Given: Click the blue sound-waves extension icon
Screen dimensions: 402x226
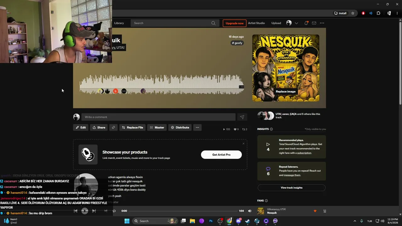Looking at the screenshot, I should pos(371,13).
